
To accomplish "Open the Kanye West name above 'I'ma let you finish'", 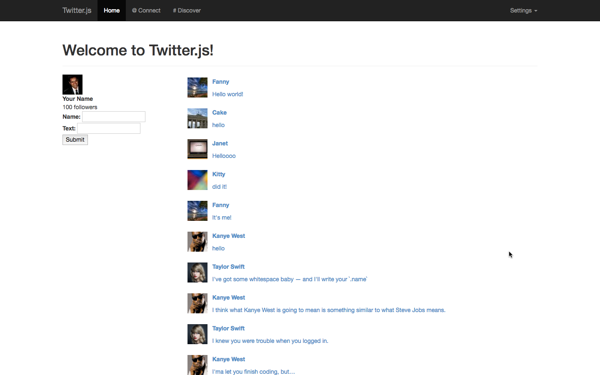I will 229,359.
